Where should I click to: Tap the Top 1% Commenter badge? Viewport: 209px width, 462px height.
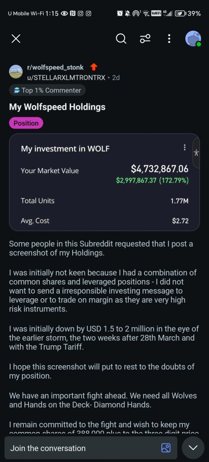tap(47, 90)
